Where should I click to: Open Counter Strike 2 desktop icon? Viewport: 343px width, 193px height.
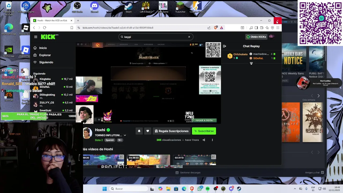coord(197,7)
